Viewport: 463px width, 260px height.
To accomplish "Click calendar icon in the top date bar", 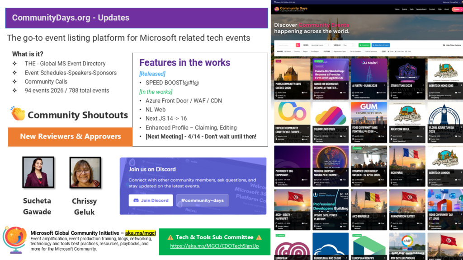I will coord(275,2).
